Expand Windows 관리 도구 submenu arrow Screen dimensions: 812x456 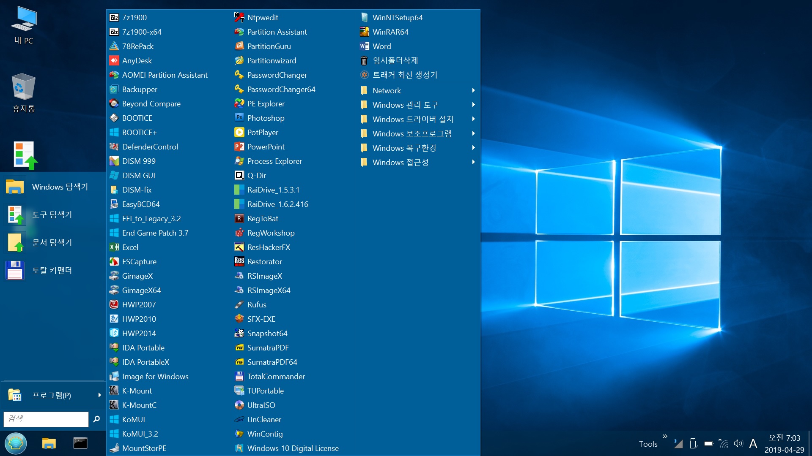click(x=473, y=105)
